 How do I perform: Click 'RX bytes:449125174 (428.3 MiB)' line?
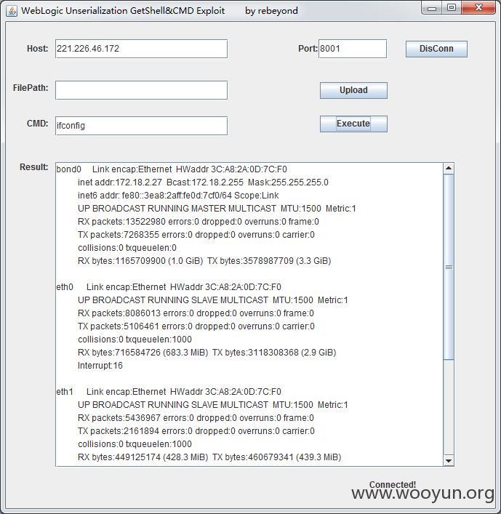pyautogui.click(x=209, y=457)
